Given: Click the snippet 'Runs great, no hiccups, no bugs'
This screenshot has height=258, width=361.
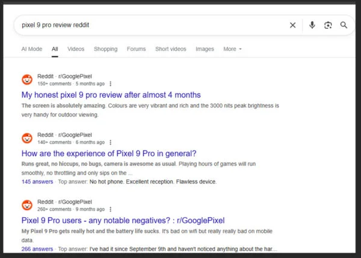Looking at the screenshot, I should 61,164.
